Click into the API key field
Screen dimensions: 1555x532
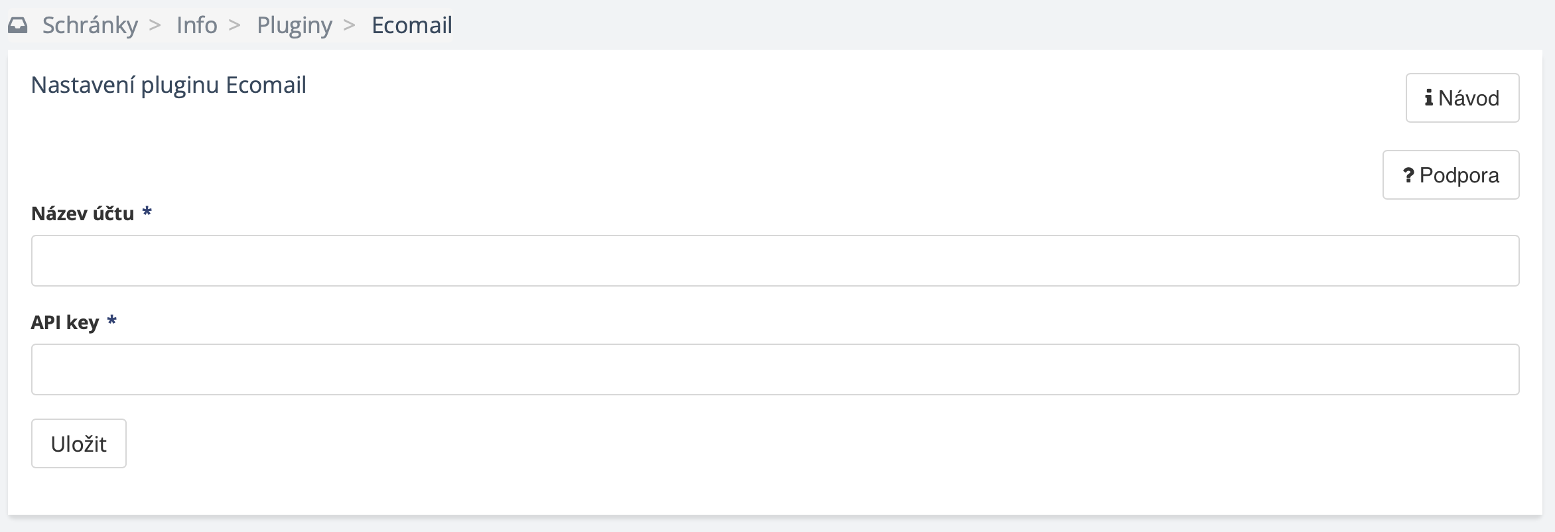775,369
